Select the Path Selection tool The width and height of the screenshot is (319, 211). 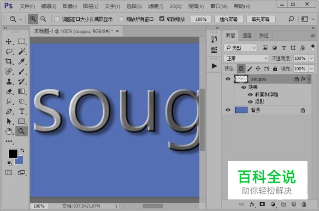pos(9,121)
